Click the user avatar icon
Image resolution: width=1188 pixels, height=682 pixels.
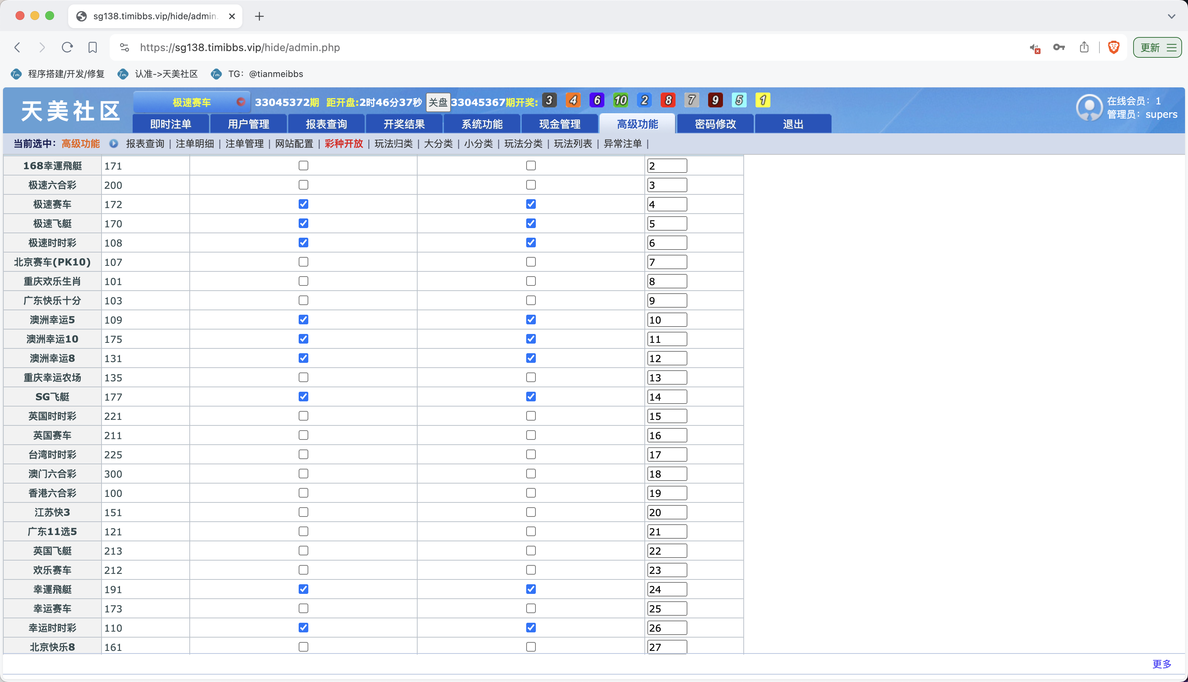click(1089, 108)
